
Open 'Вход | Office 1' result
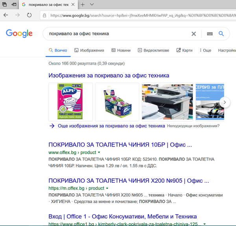(x=122, y=217)
